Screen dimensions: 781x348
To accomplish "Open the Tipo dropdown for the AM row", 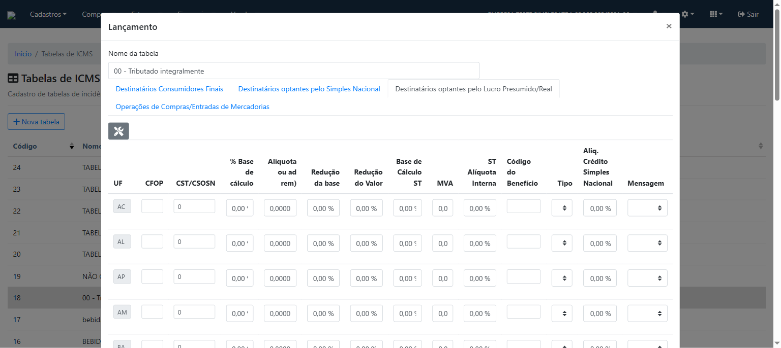I will point(562,313).
